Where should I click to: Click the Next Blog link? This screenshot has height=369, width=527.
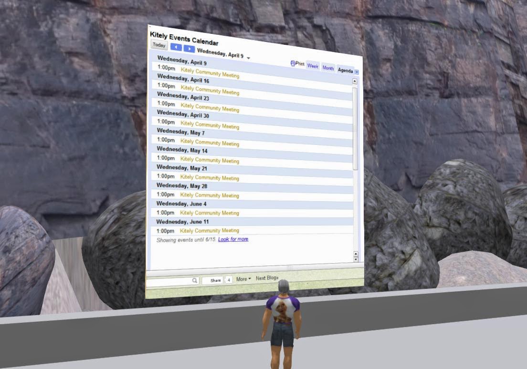[267, 278]
